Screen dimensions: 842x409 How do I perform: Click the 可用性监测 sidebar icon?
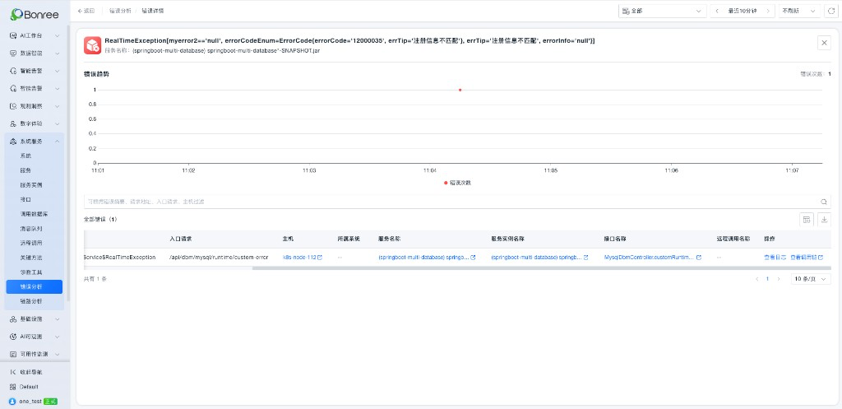14,354
